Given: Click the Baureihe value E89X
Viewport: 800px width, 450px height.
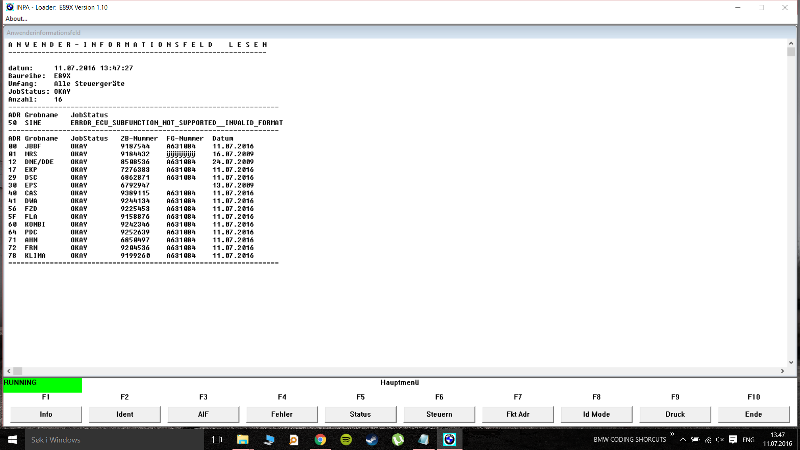Looking at the screenshot, I should point(62,76).
